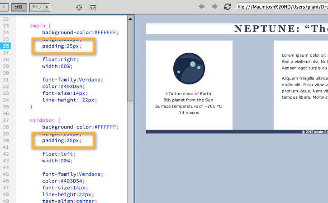Open the dropdown arrow beside ライブ
The image size is (328, 203).
tap(47, 7)
